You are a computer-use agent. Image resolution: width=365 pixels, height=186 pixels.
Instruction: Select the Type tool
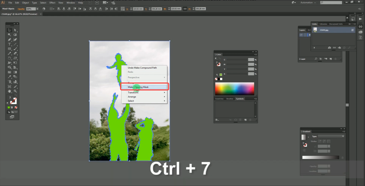tap(9, 44)
